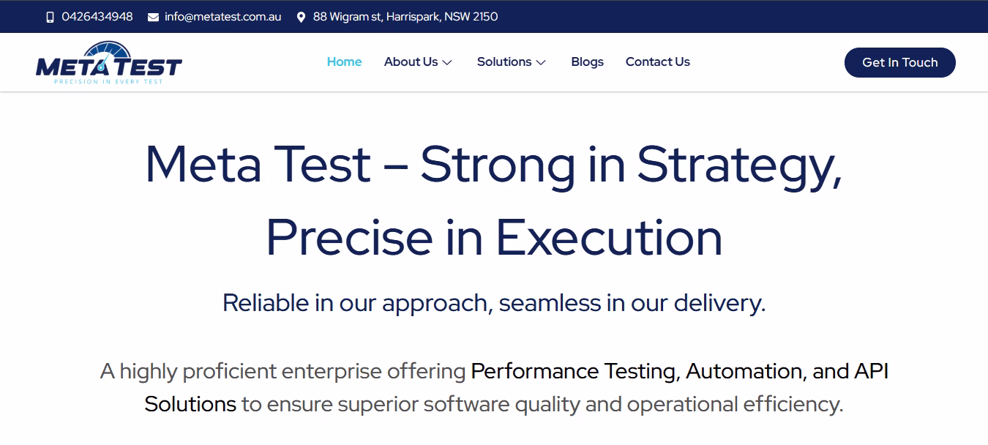Navigate to the Blogs page
Viewport: 988px width, 445px height.
(x=587, y=62)
